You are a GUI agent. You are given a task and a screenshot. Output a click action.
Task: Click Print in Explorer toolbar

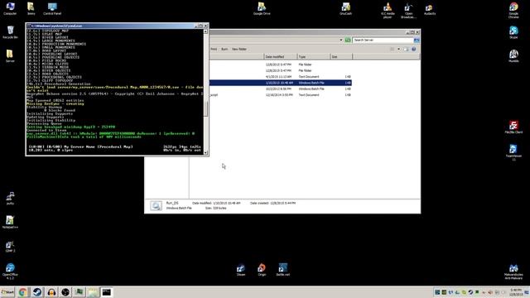tap(214, 49)
